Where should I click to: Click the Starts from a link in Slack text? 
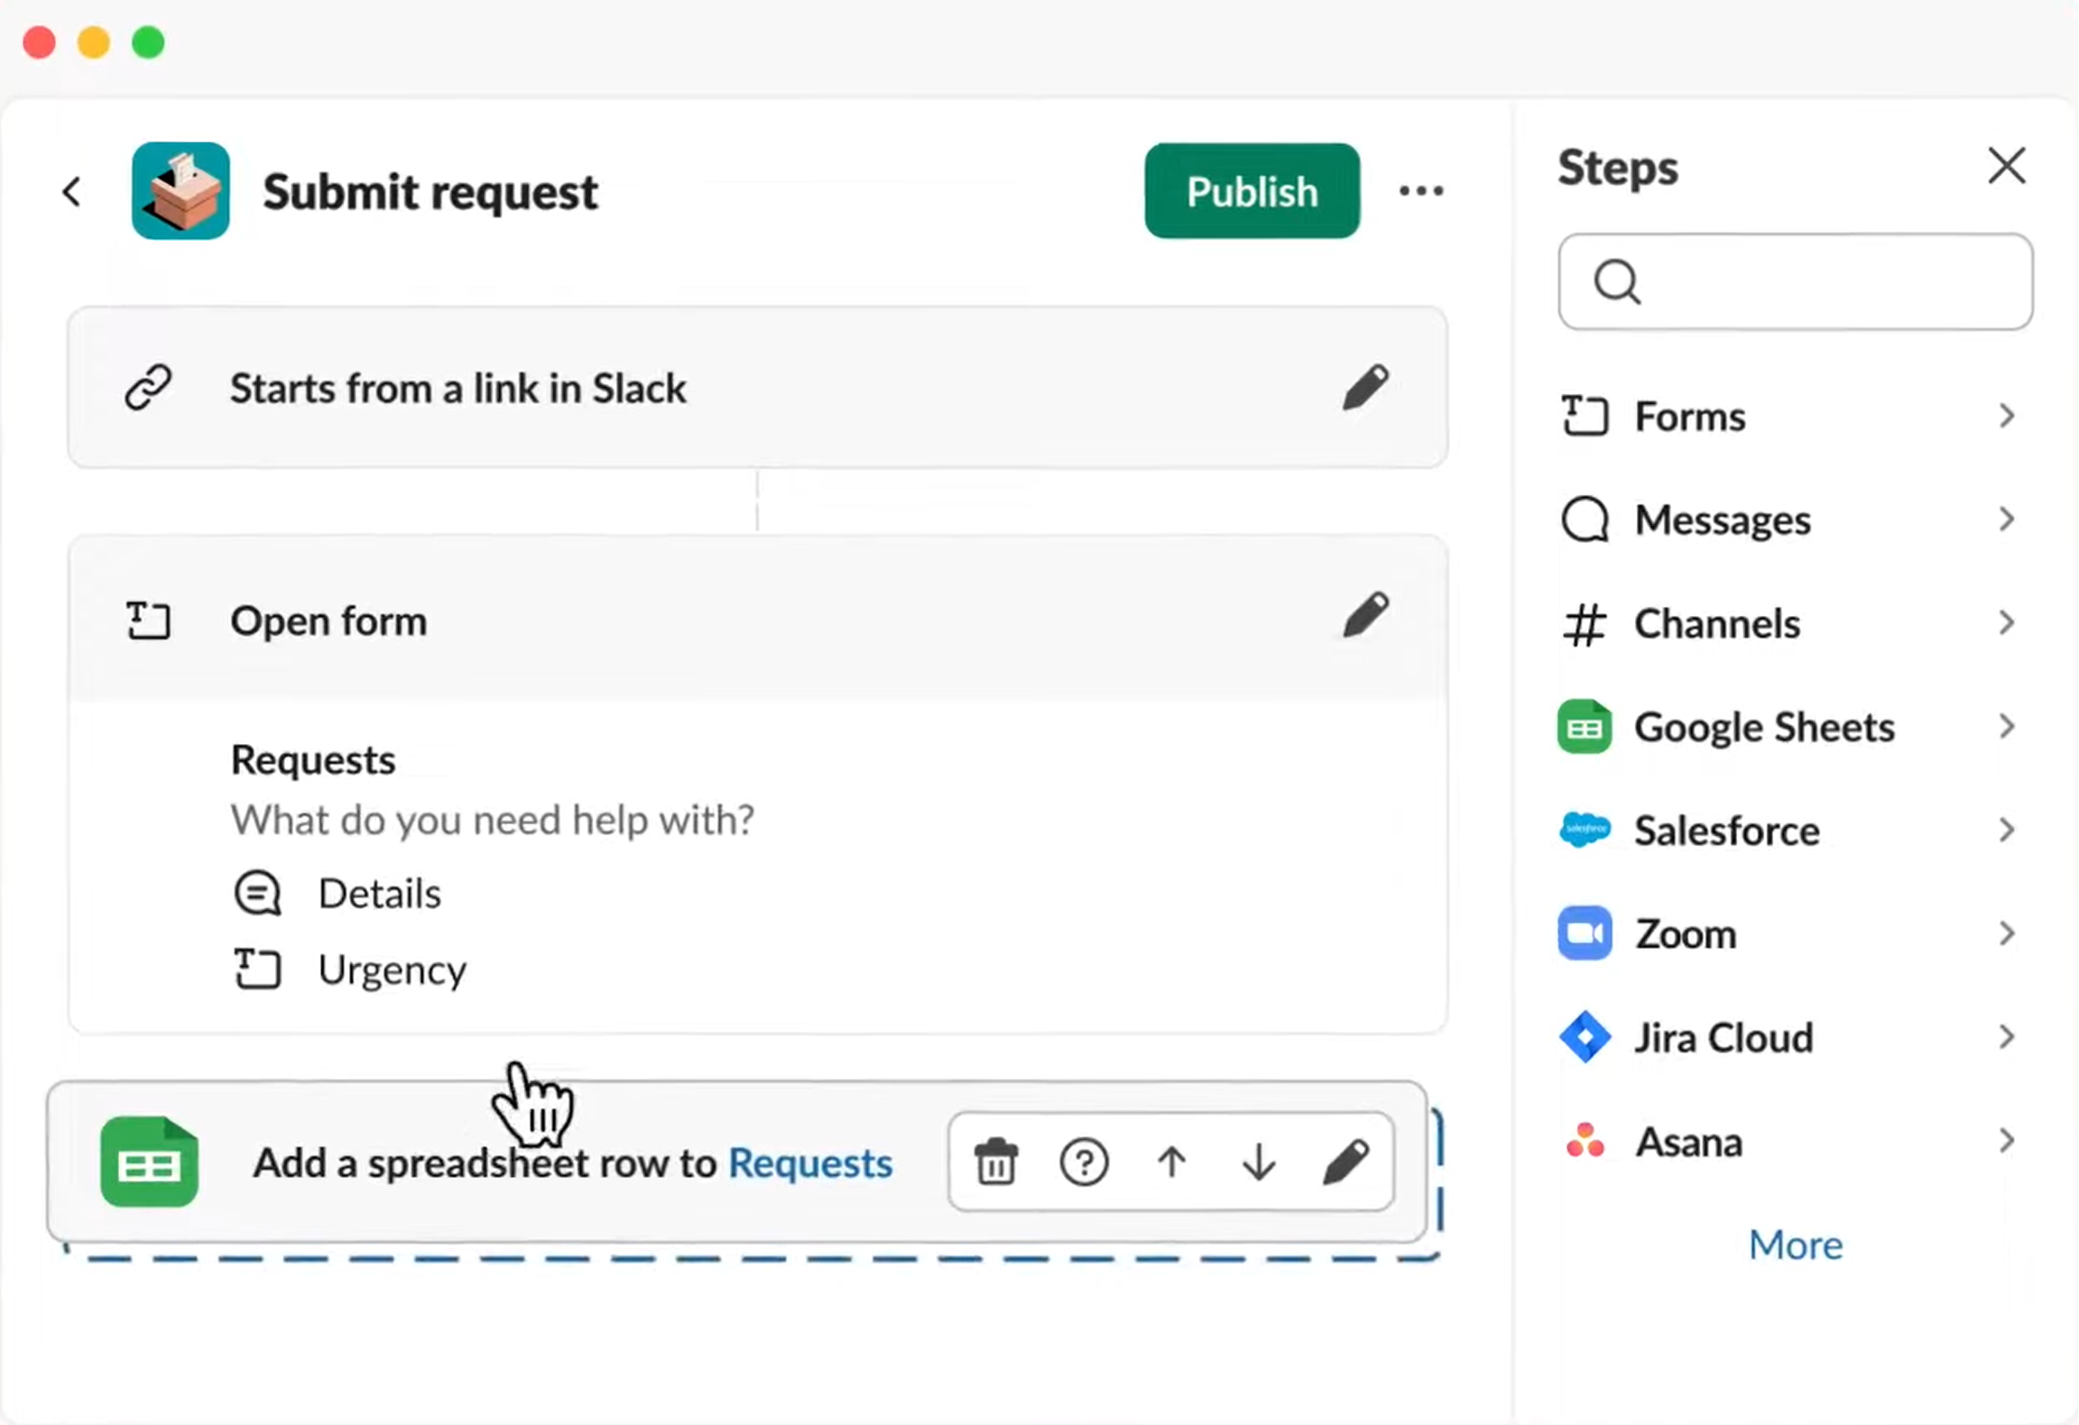click(458, 389)
